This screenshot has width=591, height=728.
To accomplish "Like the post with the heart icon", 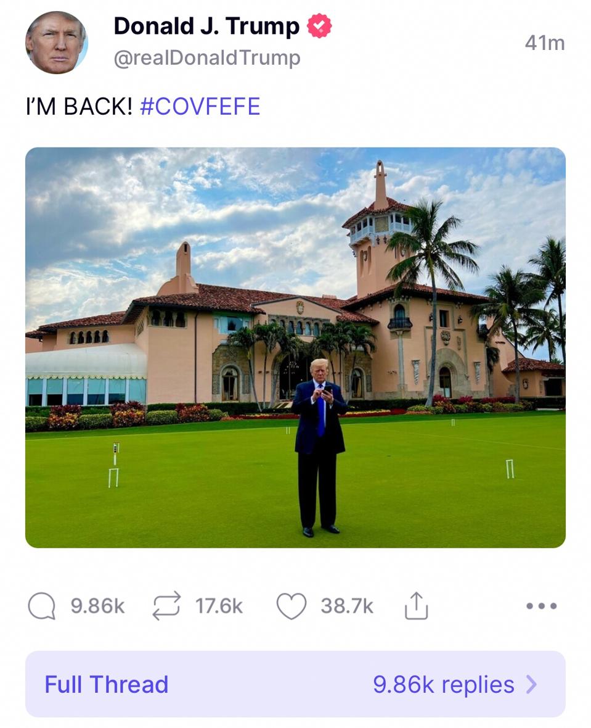I will click(x=291, y=606).
